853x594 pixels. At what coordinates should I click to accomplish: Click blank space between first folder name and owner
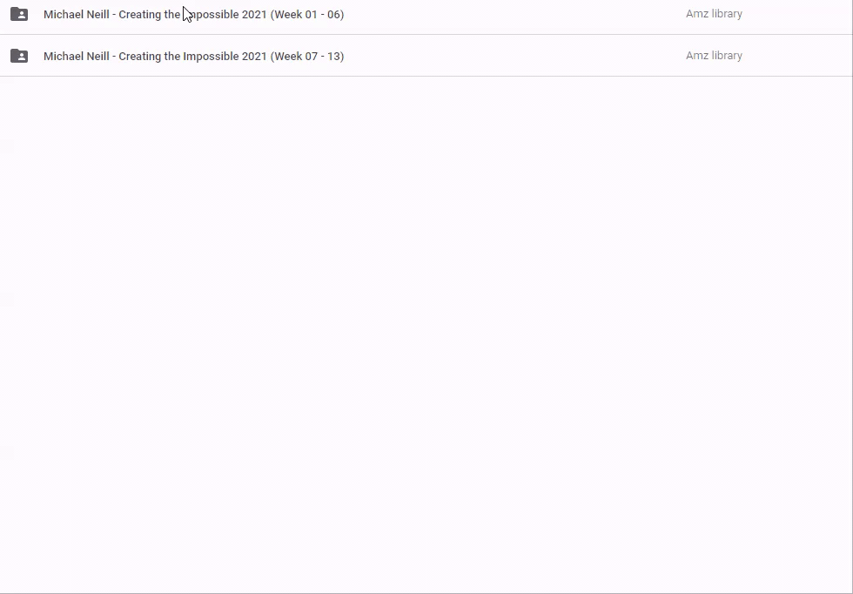coord(514,15)
